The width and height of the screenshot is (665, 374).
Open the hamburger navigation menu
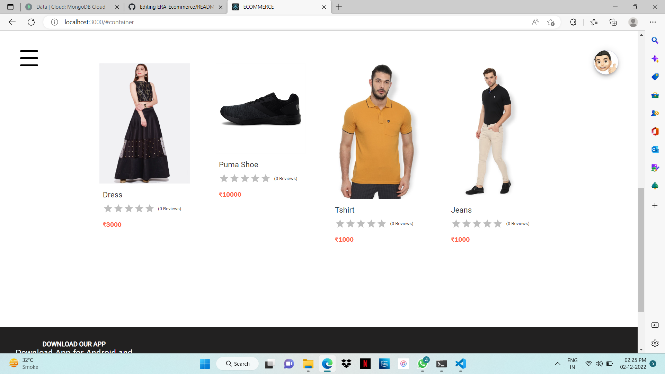tap(29, 58)
